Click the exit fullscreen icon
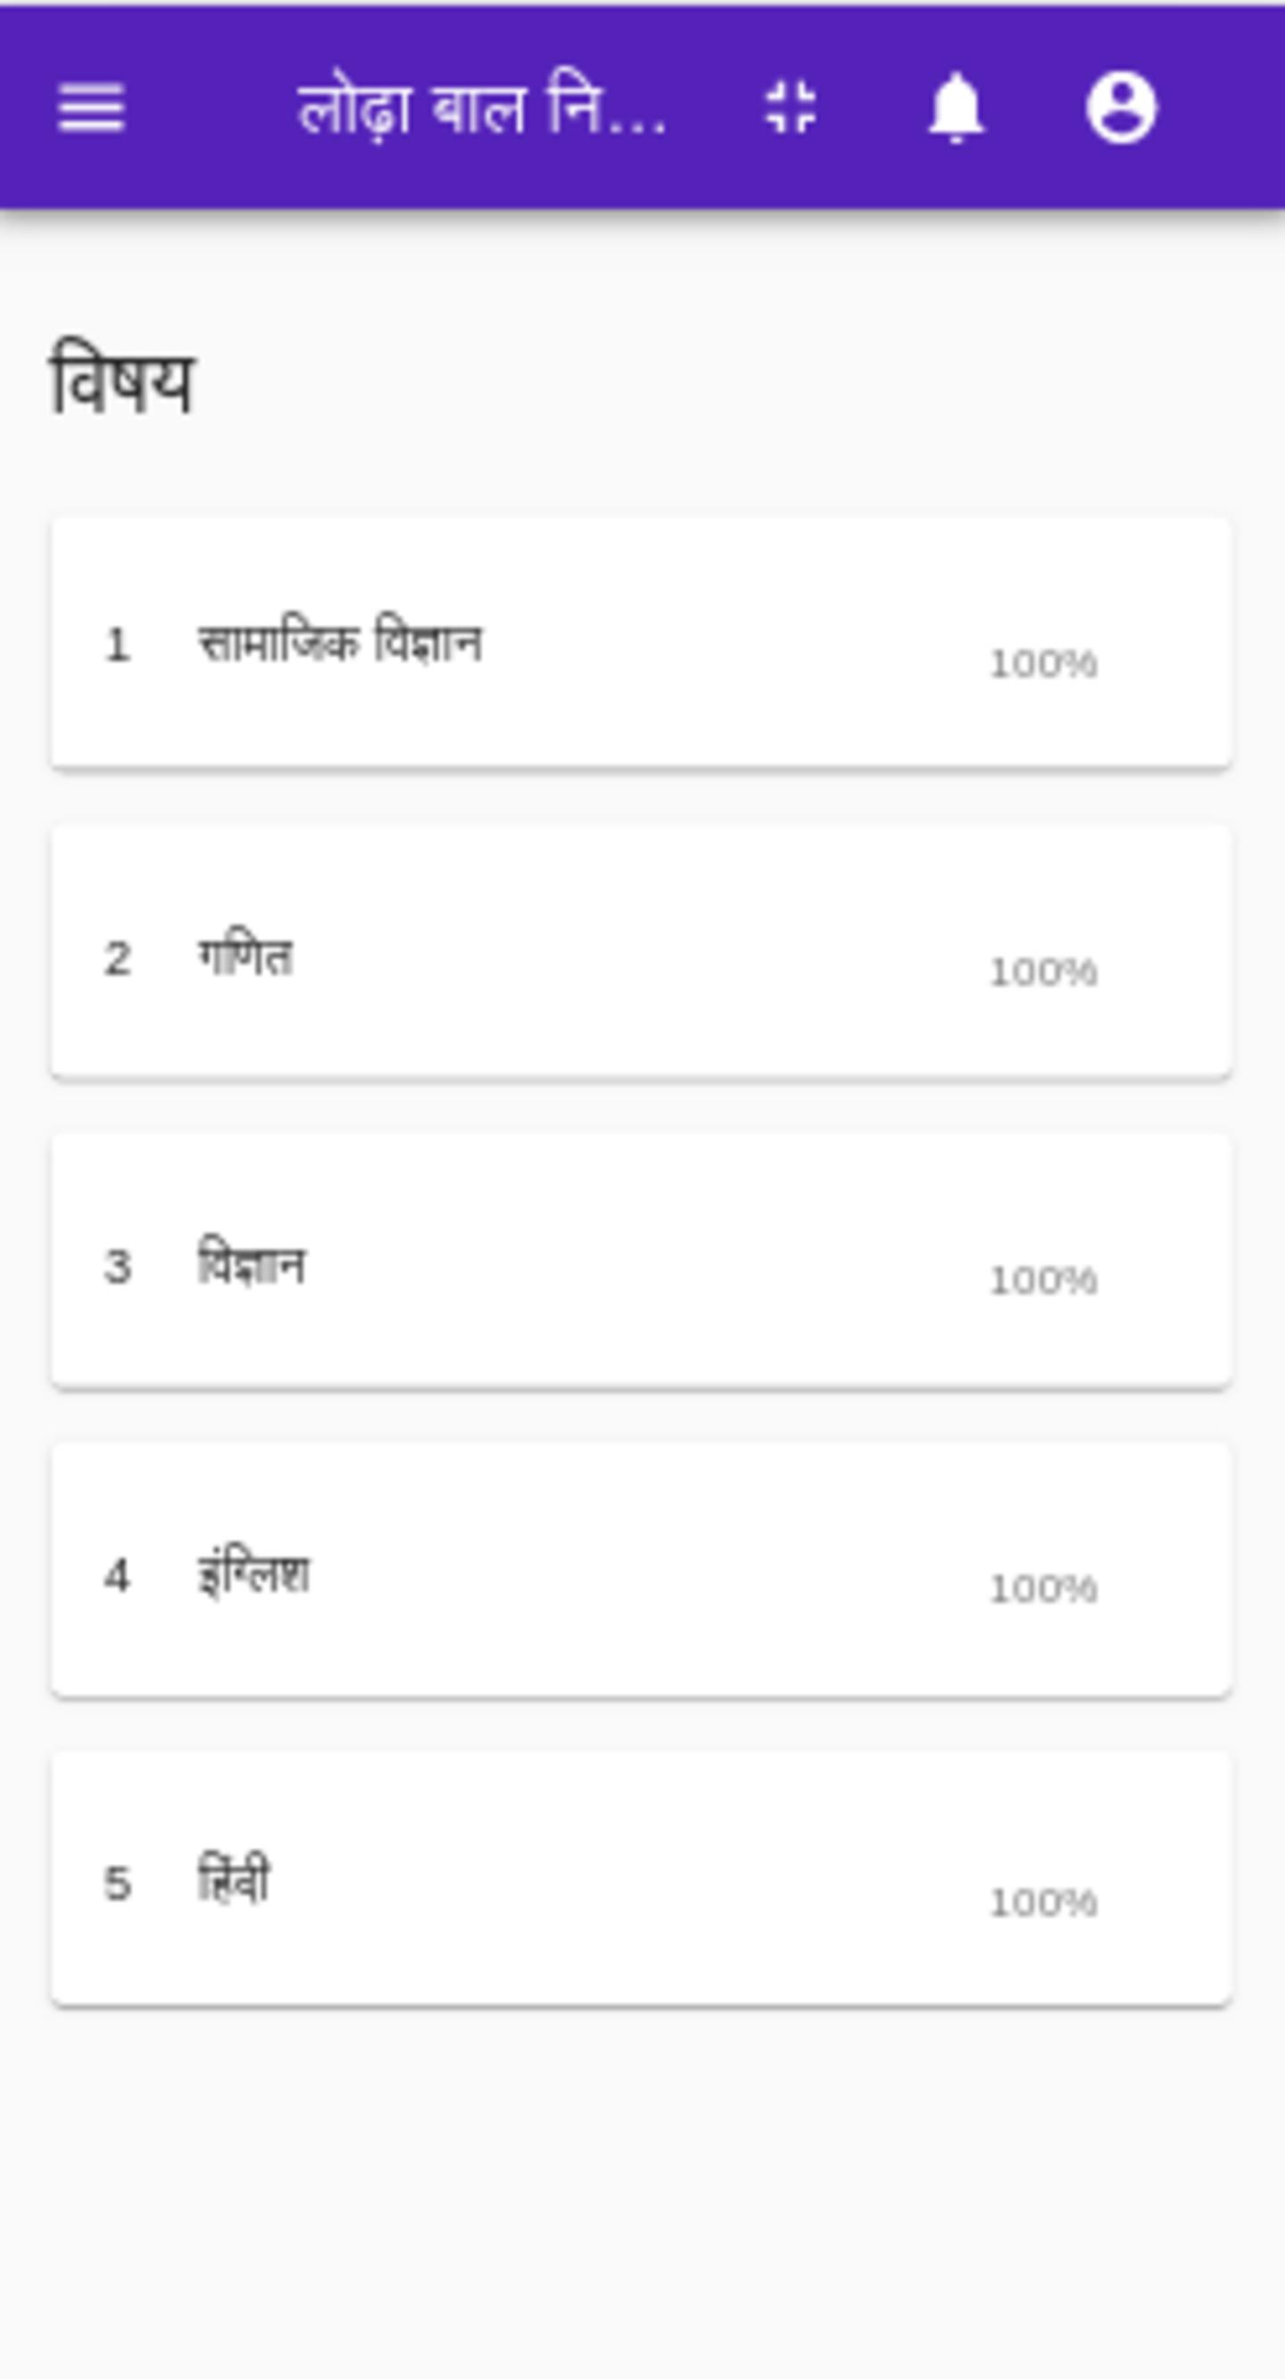Screen dimensions: 1285x2379 pos(792,107)
